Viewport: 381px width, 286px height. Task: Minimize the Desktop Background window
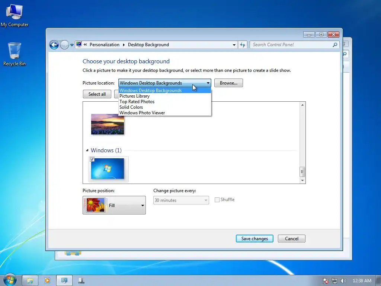309,35
